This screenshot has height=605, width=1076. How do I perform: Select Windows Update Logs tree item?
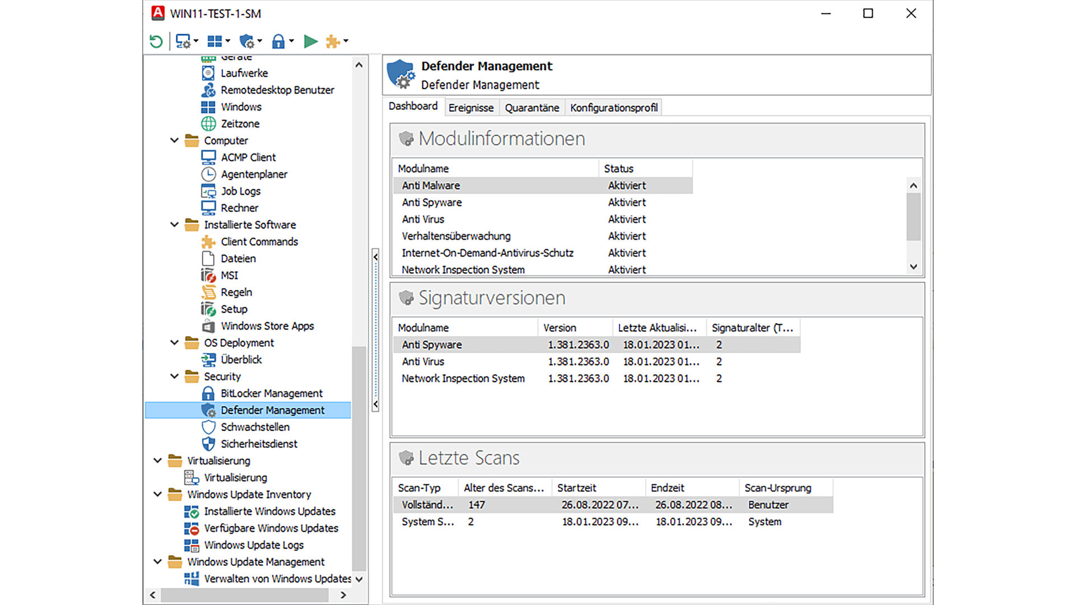click(253, 545)
